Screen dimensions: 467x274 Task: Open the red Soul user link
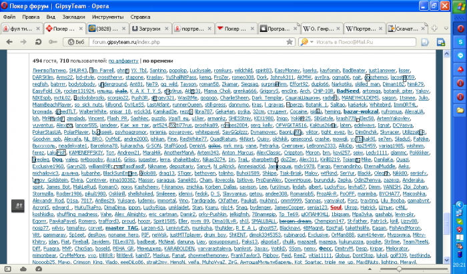coord(336,207)
